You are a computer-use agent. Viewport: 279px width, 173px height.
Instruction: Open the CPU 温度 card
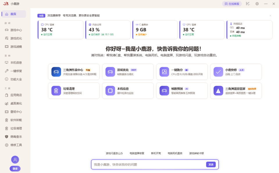click(60, 30)
